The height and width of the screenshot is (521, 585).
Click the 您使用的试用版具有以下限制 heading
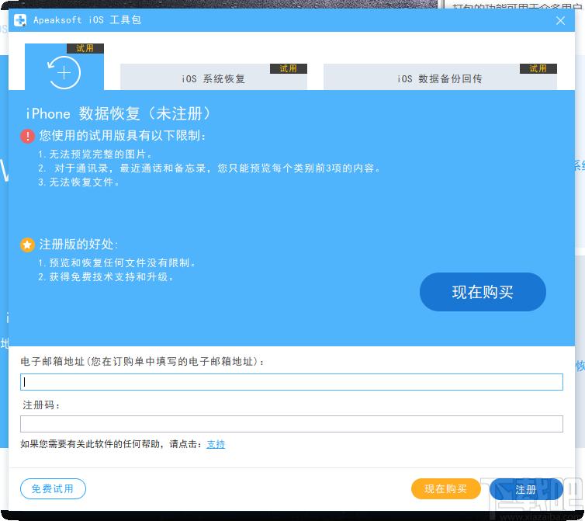pyautogui.click(x=123, y=136)
